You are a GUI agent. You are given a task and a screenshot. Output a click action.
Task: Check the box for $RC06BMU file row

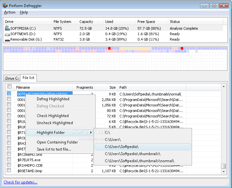[9, 154]
